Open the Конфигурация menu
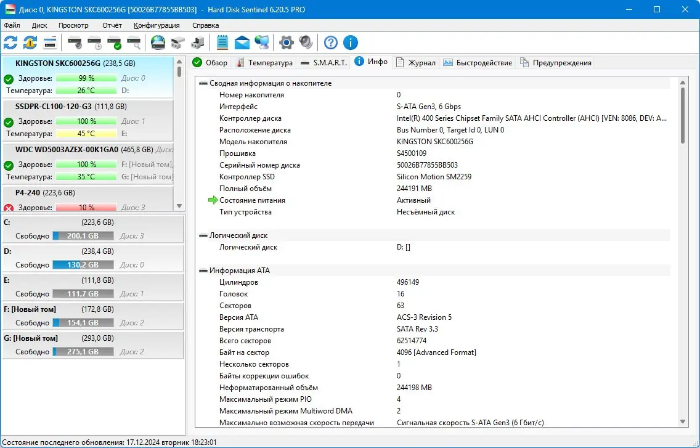The width and height of the screenshot is (700, 448). click(157, 25)
